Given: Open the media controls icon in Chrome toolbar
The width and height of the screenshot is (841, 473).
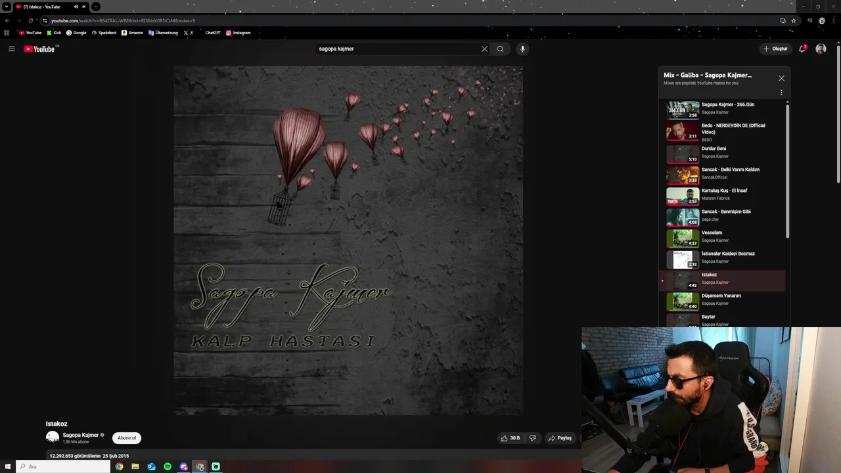Looking at the screenshot, I should [810, 20].
